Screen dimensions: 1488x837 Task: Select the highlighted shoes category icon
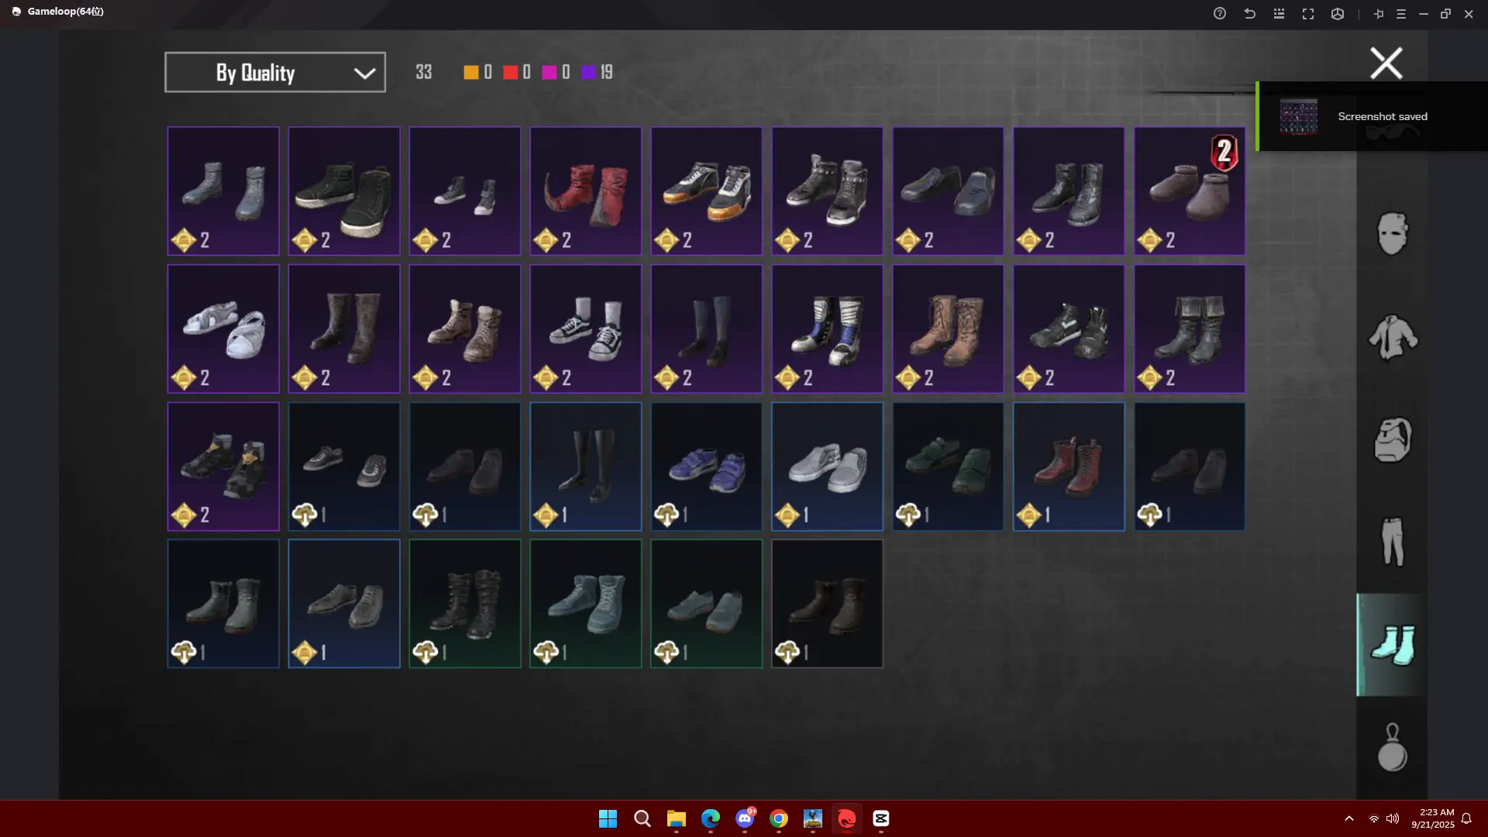coord(1392,645)
